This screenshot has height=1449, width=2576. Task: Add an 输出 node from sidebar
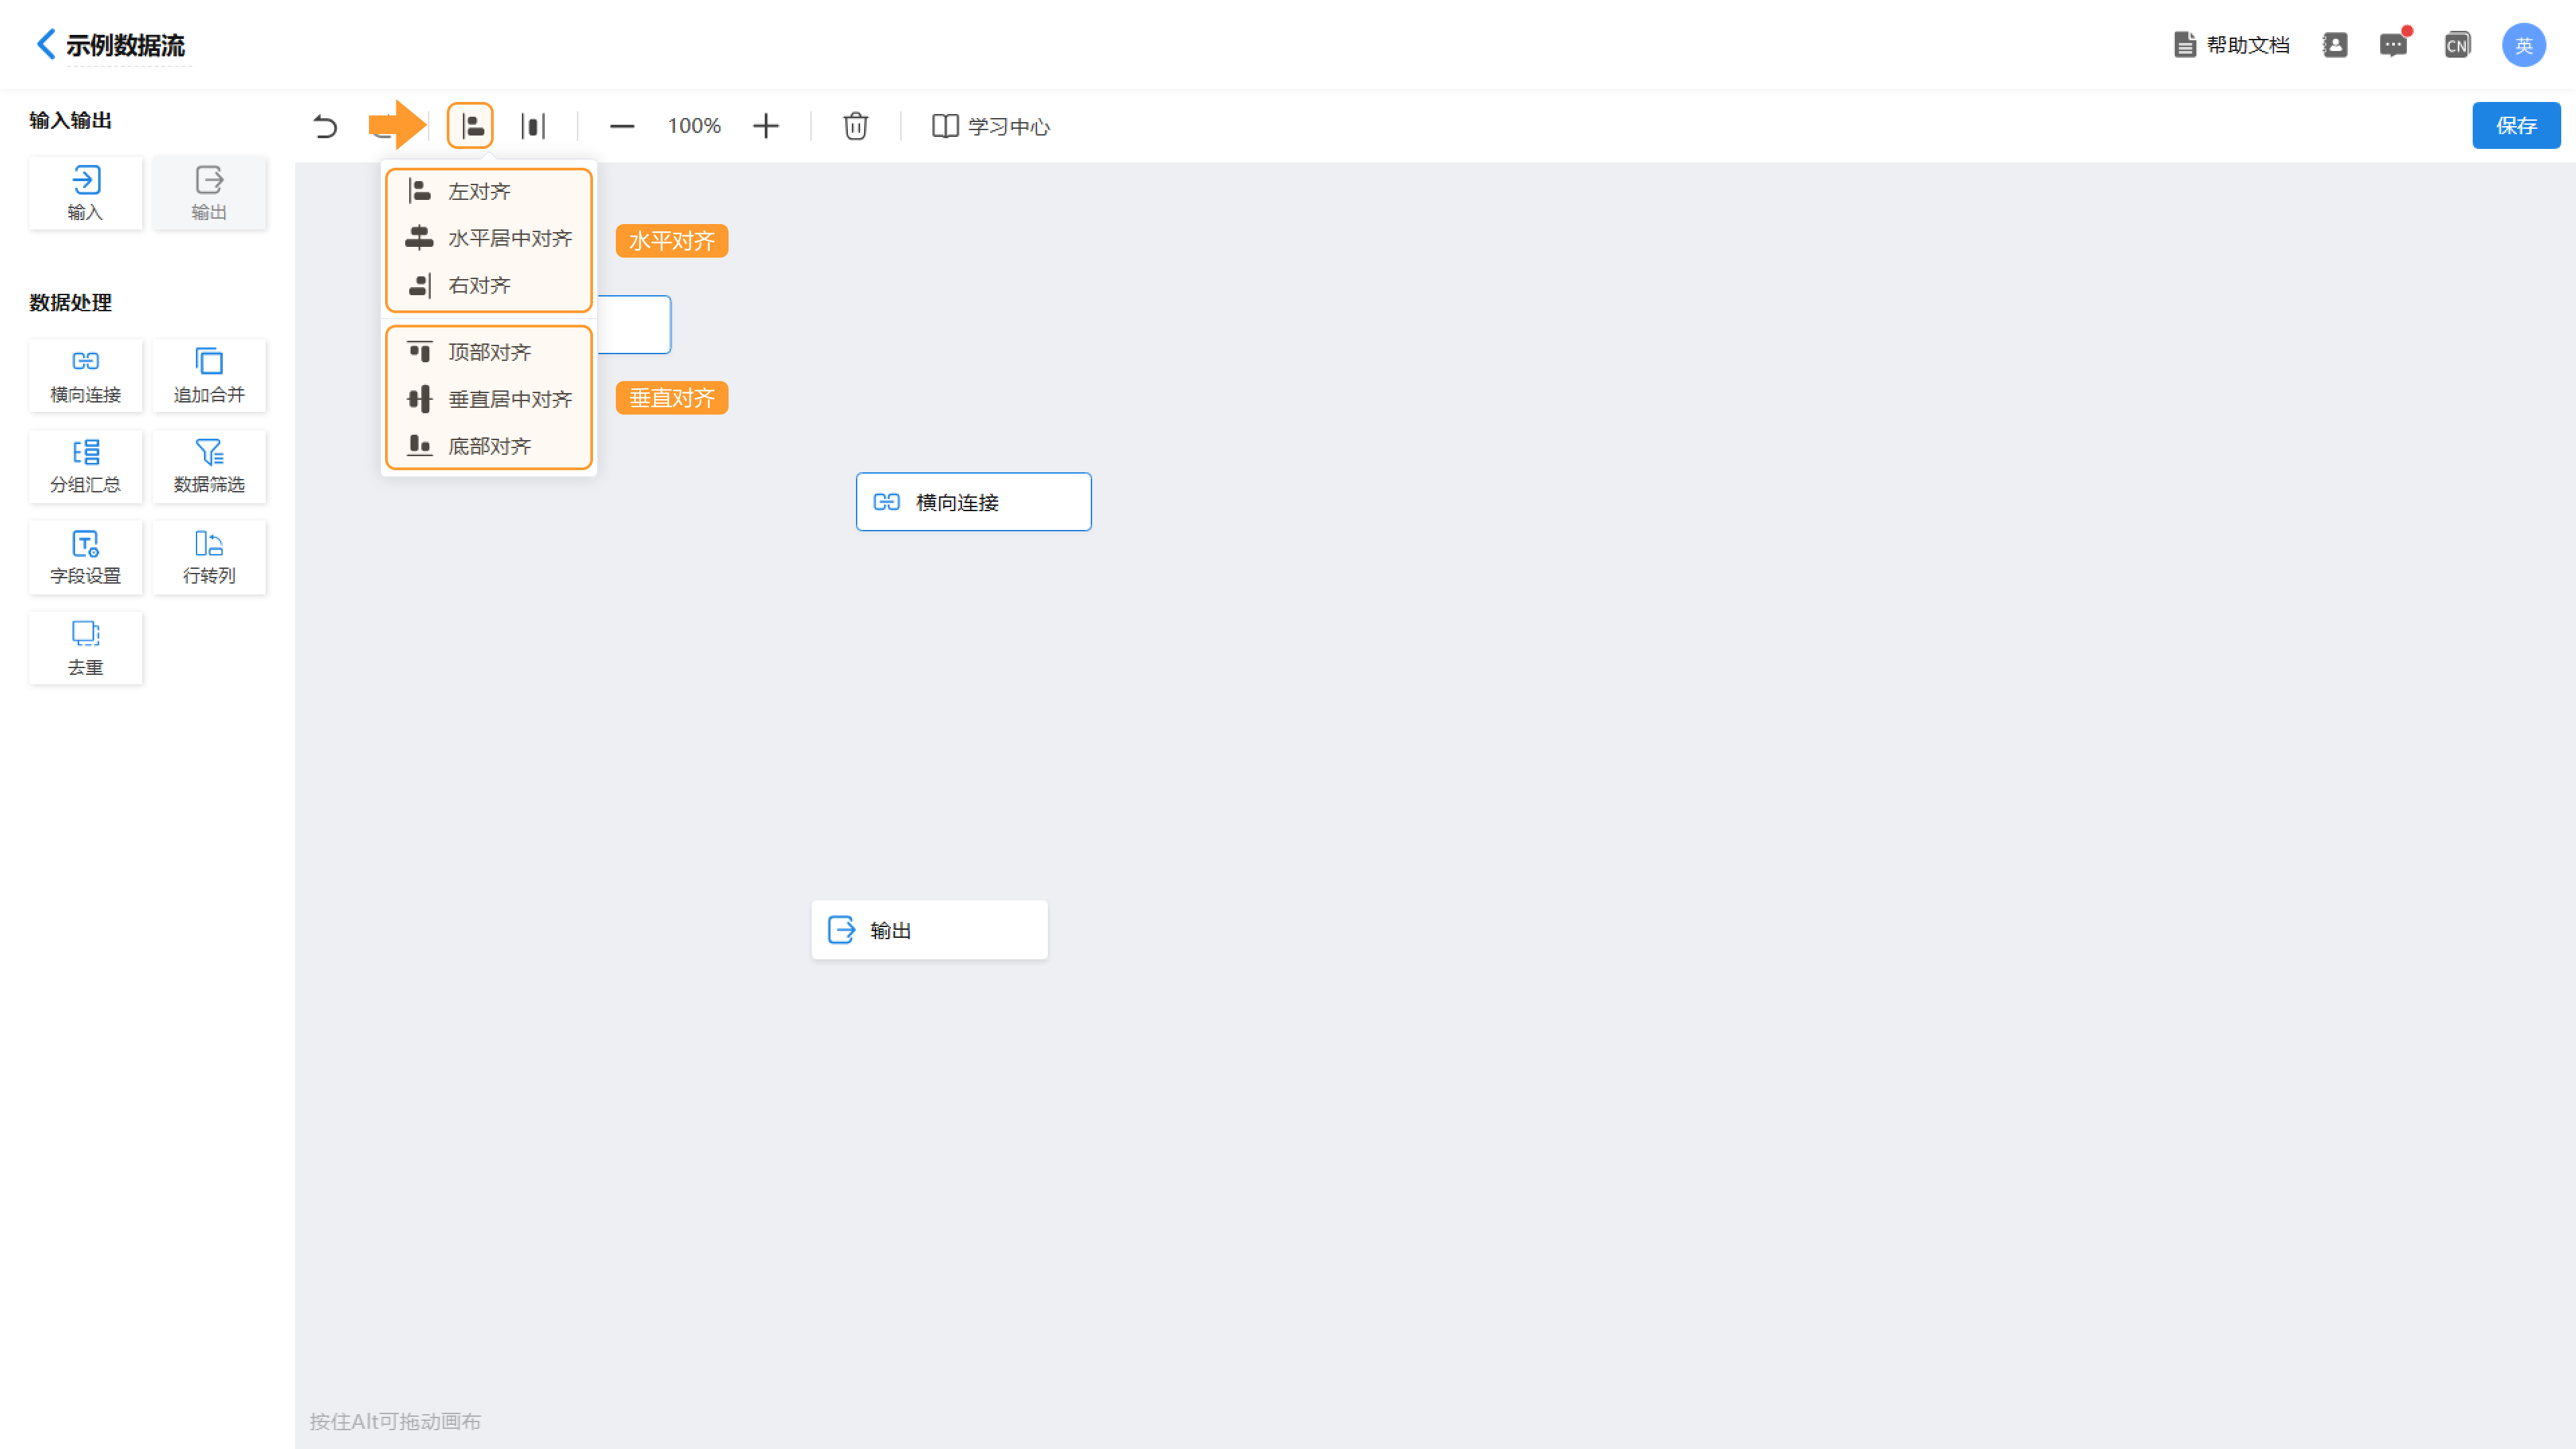pos(209,193)
